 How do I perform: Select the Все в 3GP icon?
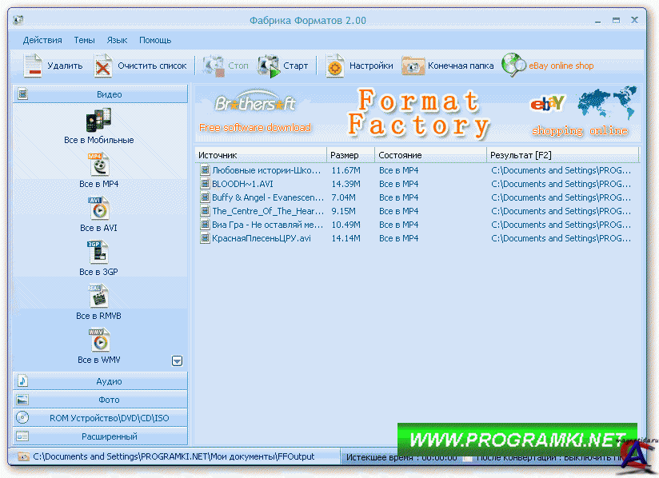(98, 253)
